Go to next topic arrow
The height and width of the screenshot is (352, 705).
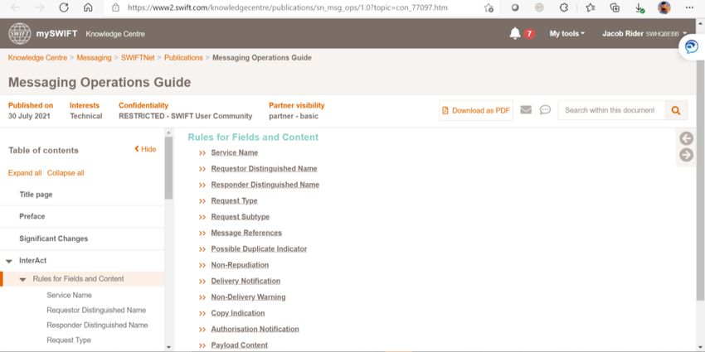[686, 155]
